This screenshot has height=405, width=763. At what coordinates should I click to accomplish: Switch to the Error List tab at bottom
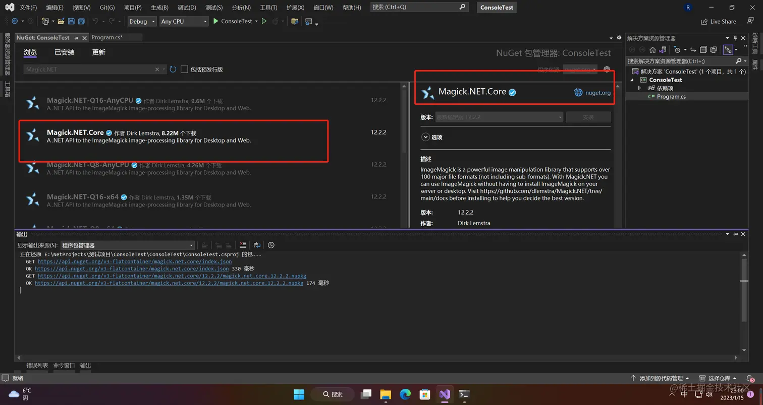37,365
